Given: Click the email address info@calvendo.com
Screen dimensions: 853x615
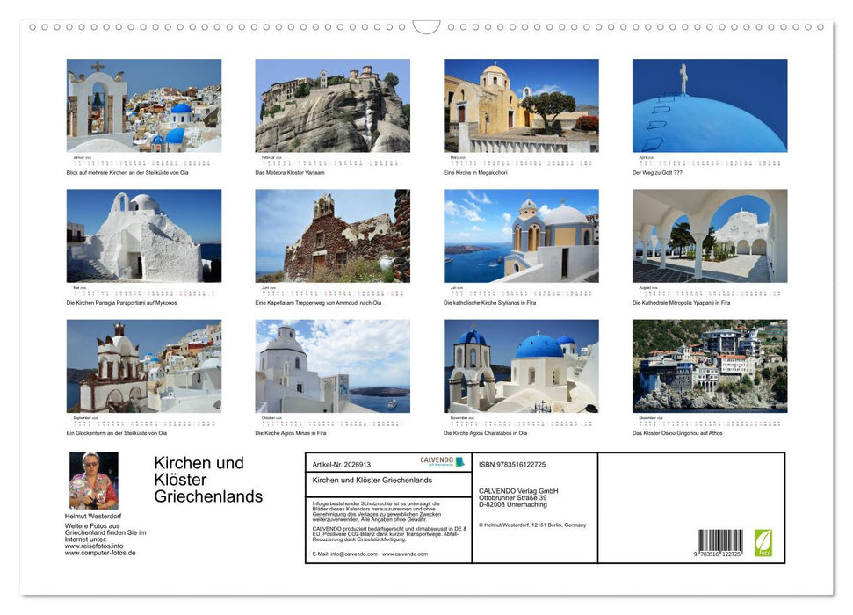Looking at the screenshot, I should 355,554.
